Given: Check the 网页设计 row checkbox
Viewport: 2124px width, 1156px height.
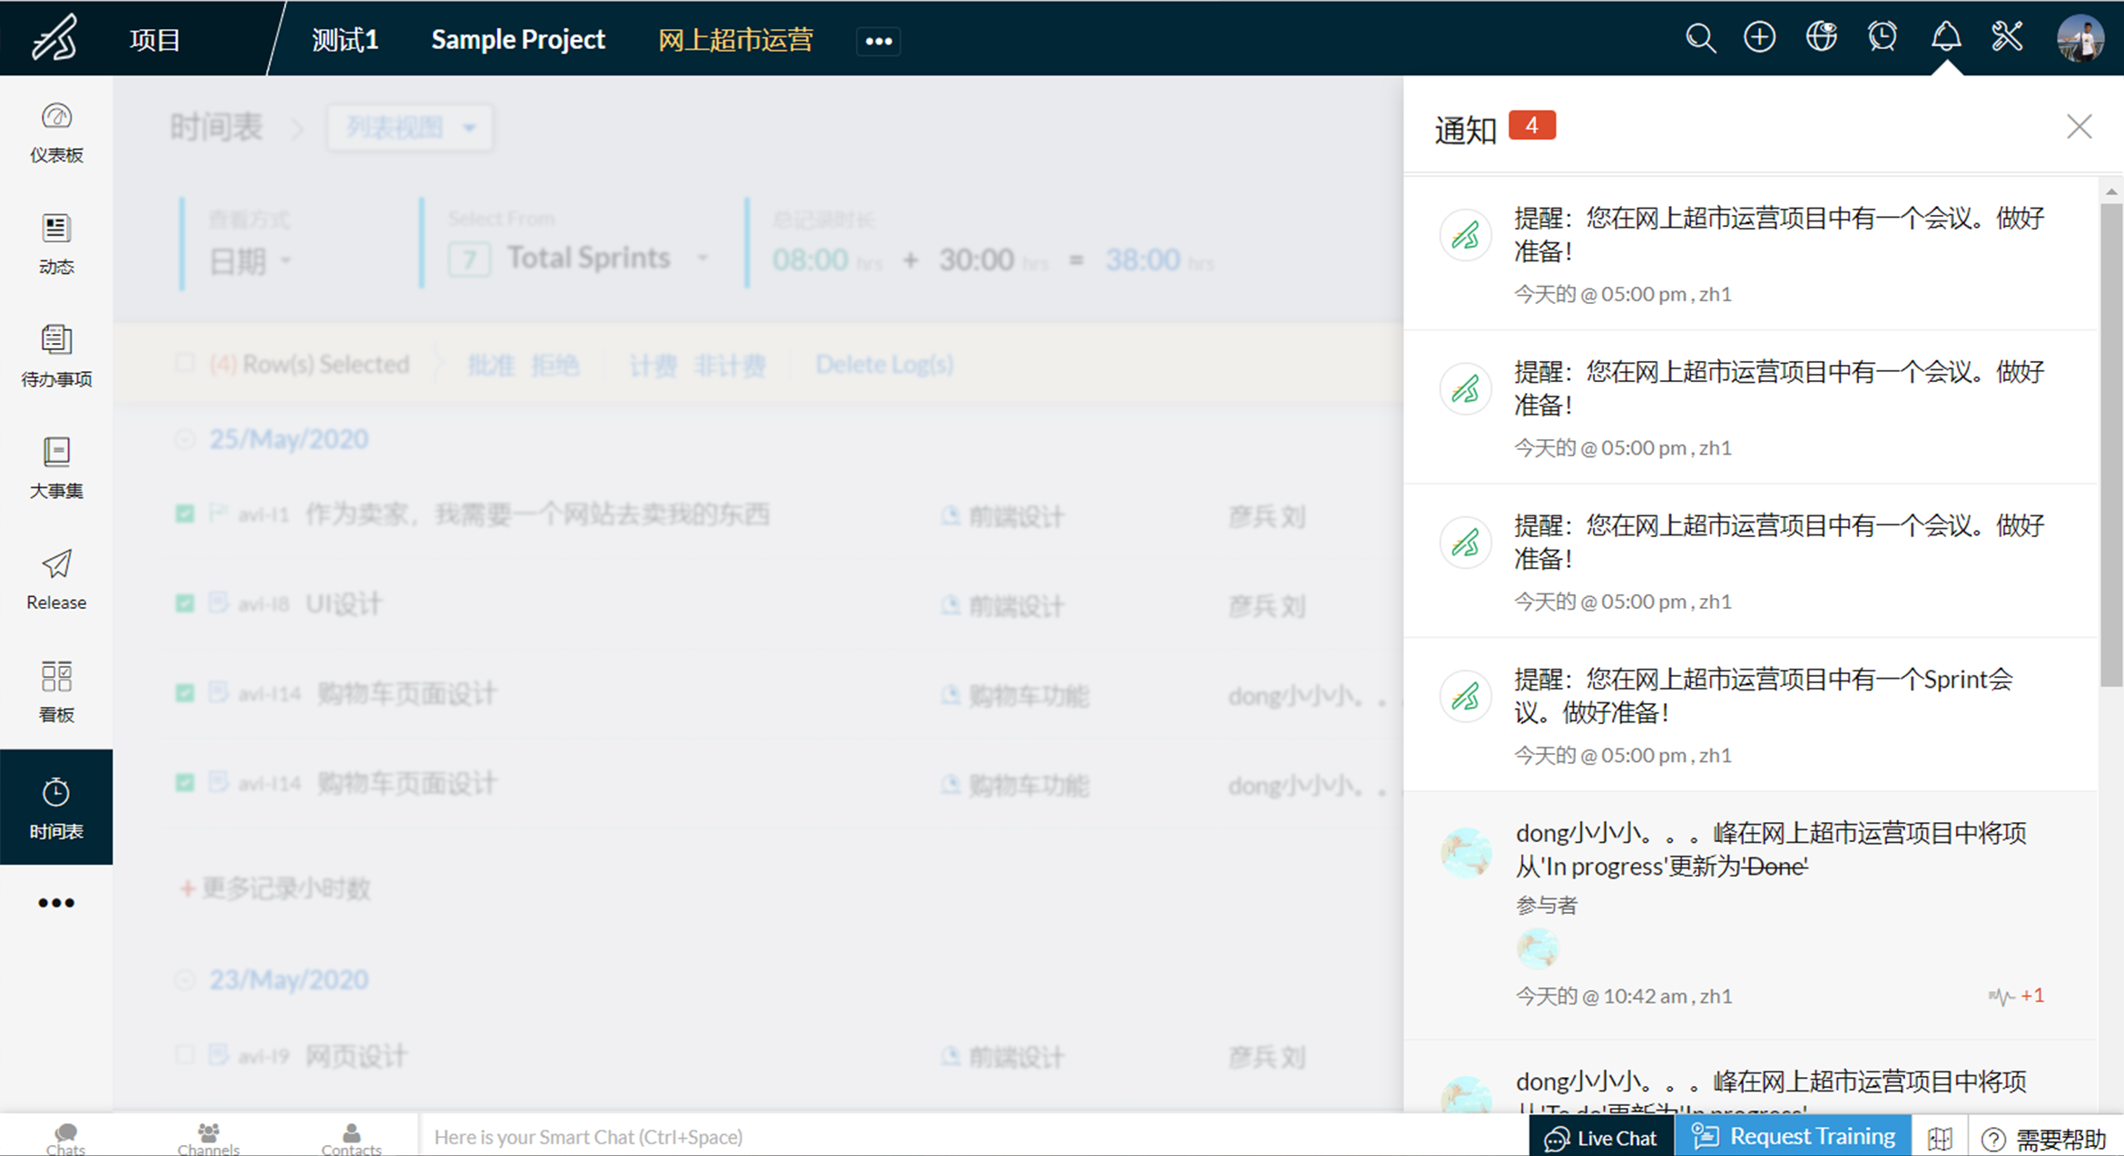Looking at the screenshot, I should point(185,1055).
